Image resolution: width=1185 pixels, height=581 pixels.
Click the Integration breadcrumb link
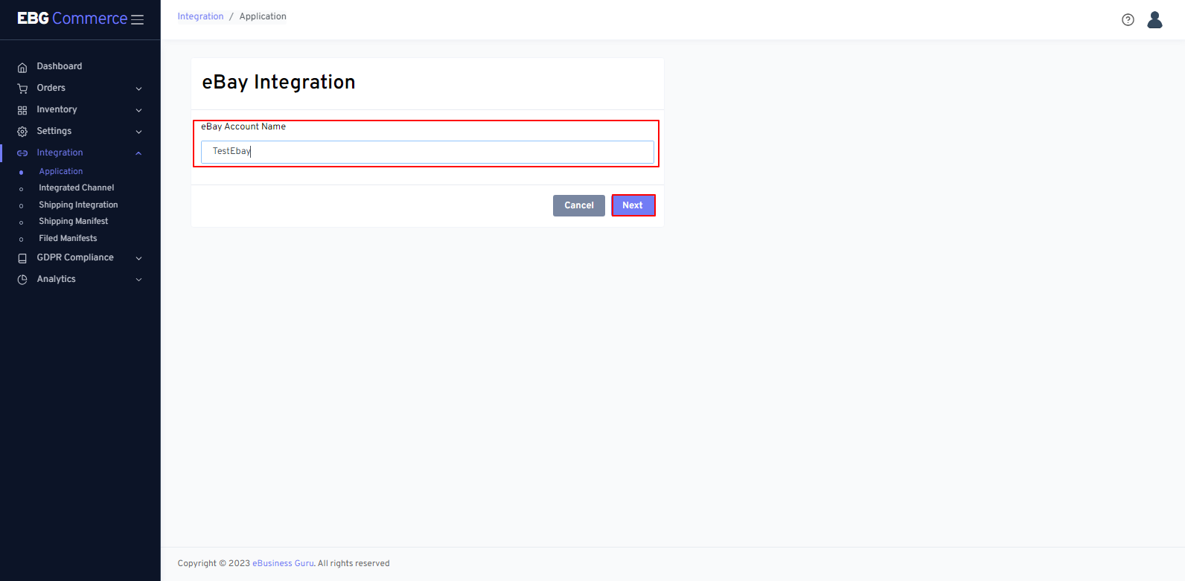click(200, 16)
